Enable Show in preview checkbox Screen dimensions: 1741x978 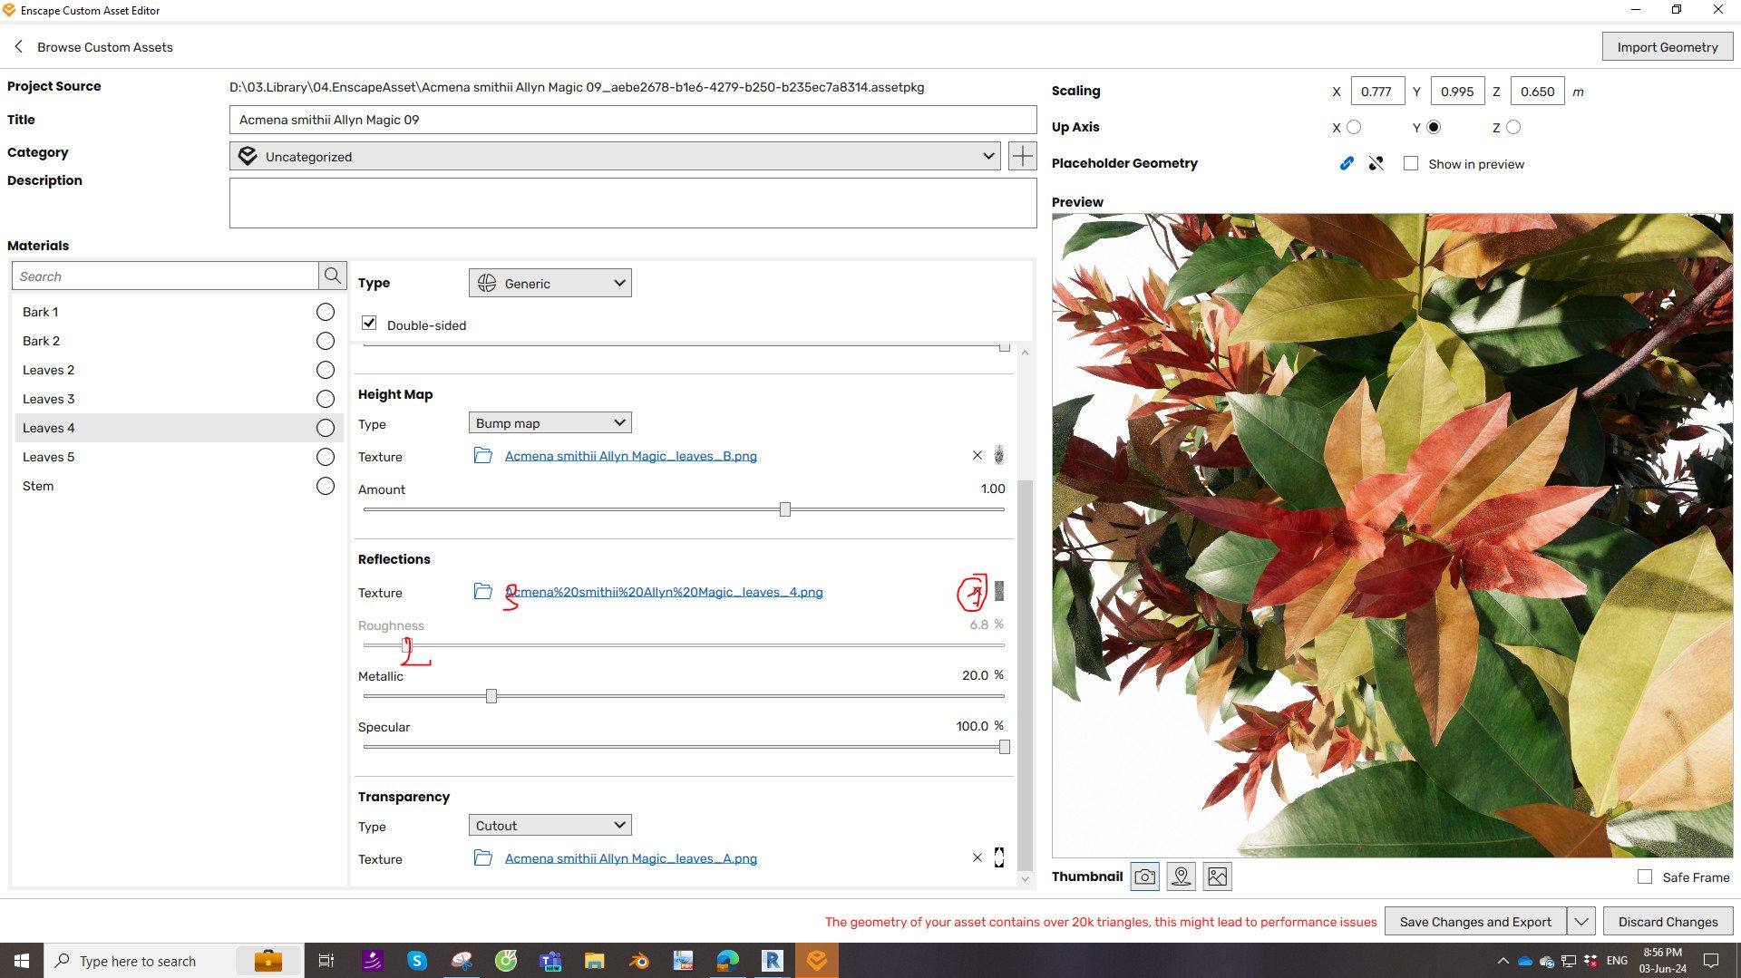tap(1411, 163)
